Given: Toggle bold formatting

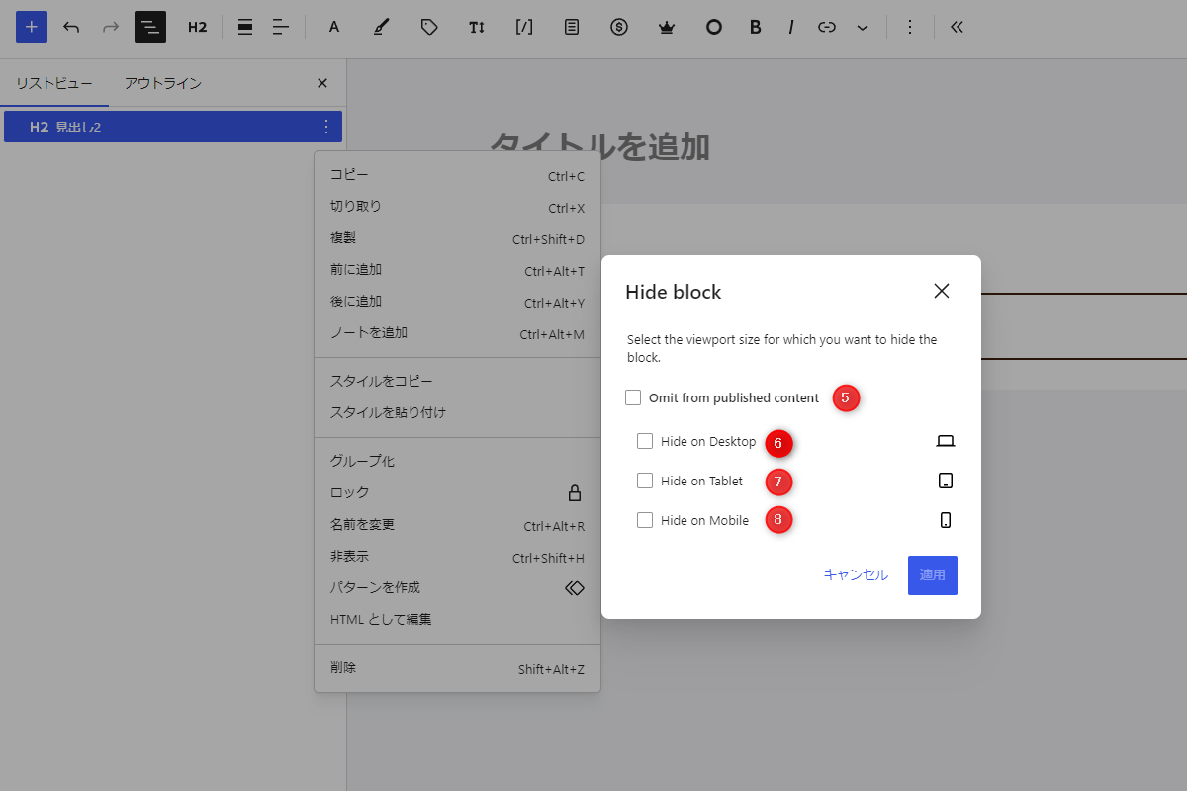Looking at the screenshot, I should [756, 27].
